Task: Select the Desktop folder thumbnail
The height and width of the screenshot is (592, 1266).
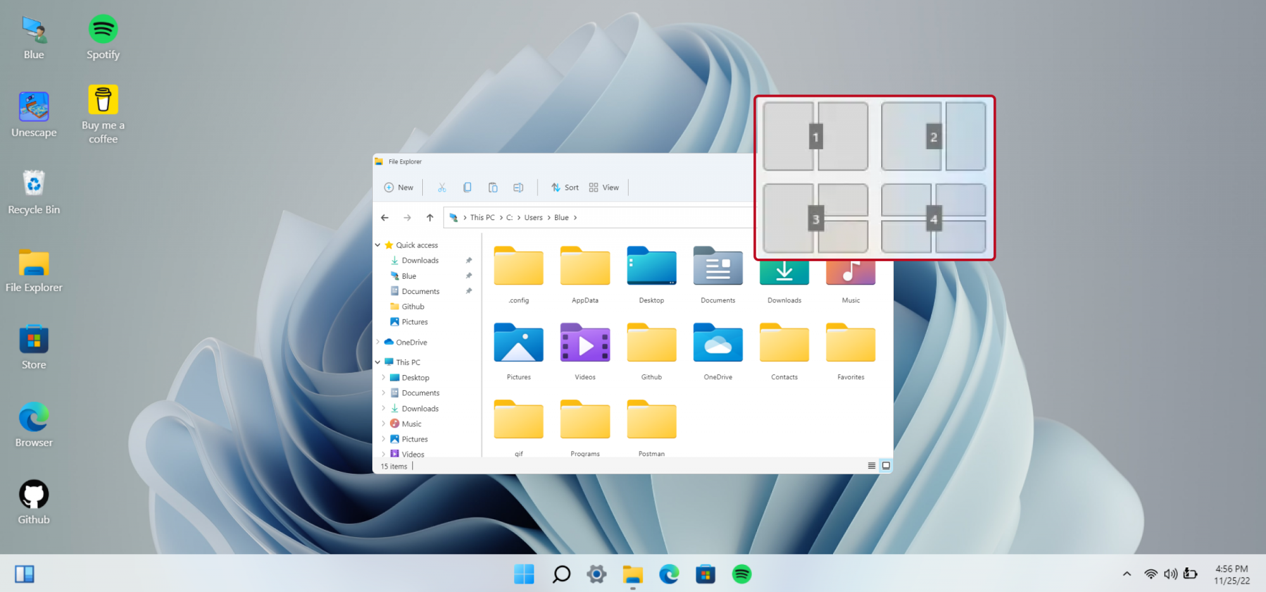Action: pyautogui.click(x=651, y=266)
